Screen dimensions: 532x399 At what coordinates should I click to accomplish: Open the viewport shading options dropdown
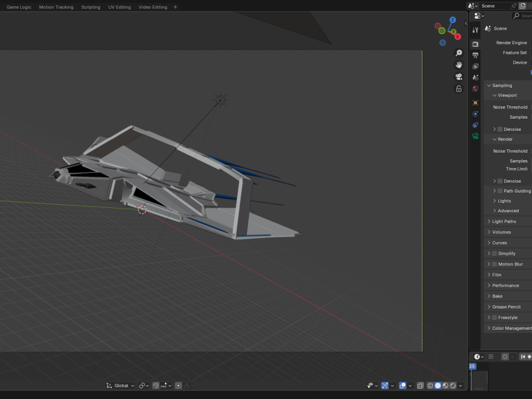click(x=460, y=385)
